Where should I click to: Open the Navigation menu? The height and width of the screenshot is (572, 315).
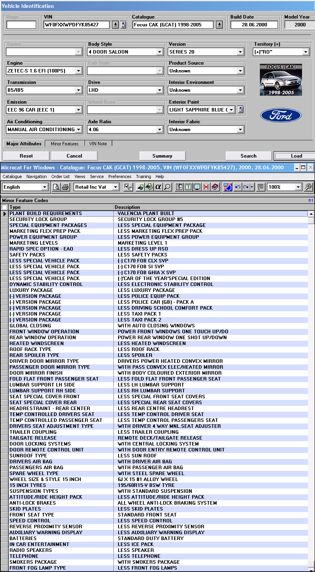coord(36,176)
